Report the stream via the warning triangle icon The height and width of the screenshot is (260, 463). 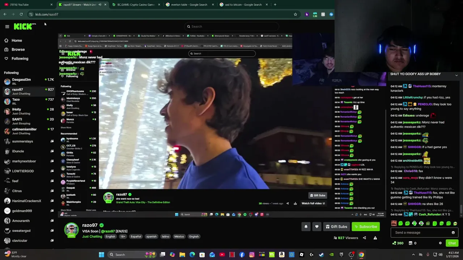point(375,238)
